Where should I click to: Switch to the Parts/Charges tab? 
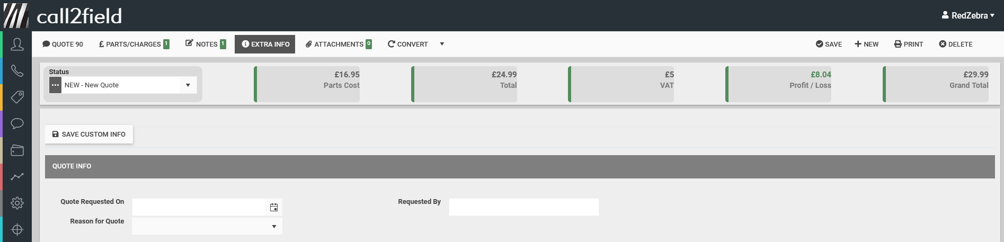pyautogui.click(x=134, y=44)
